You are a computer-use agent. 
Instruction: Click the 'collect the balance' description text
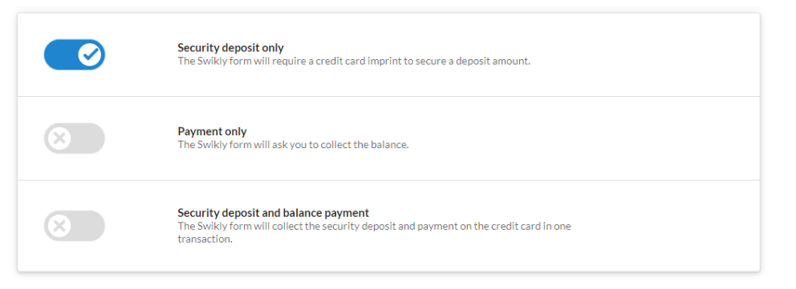(293, 145)
